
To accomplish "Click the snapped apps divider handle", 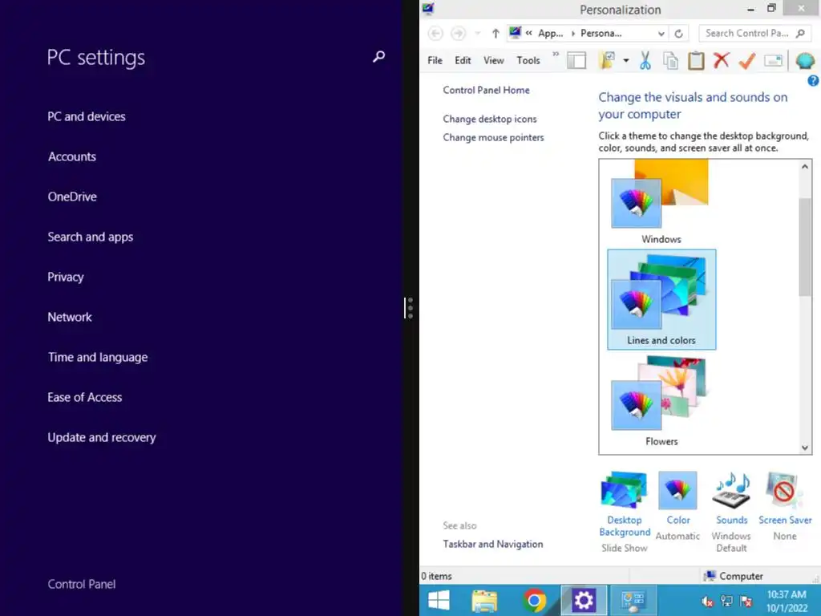I will (x=410, y=308).
